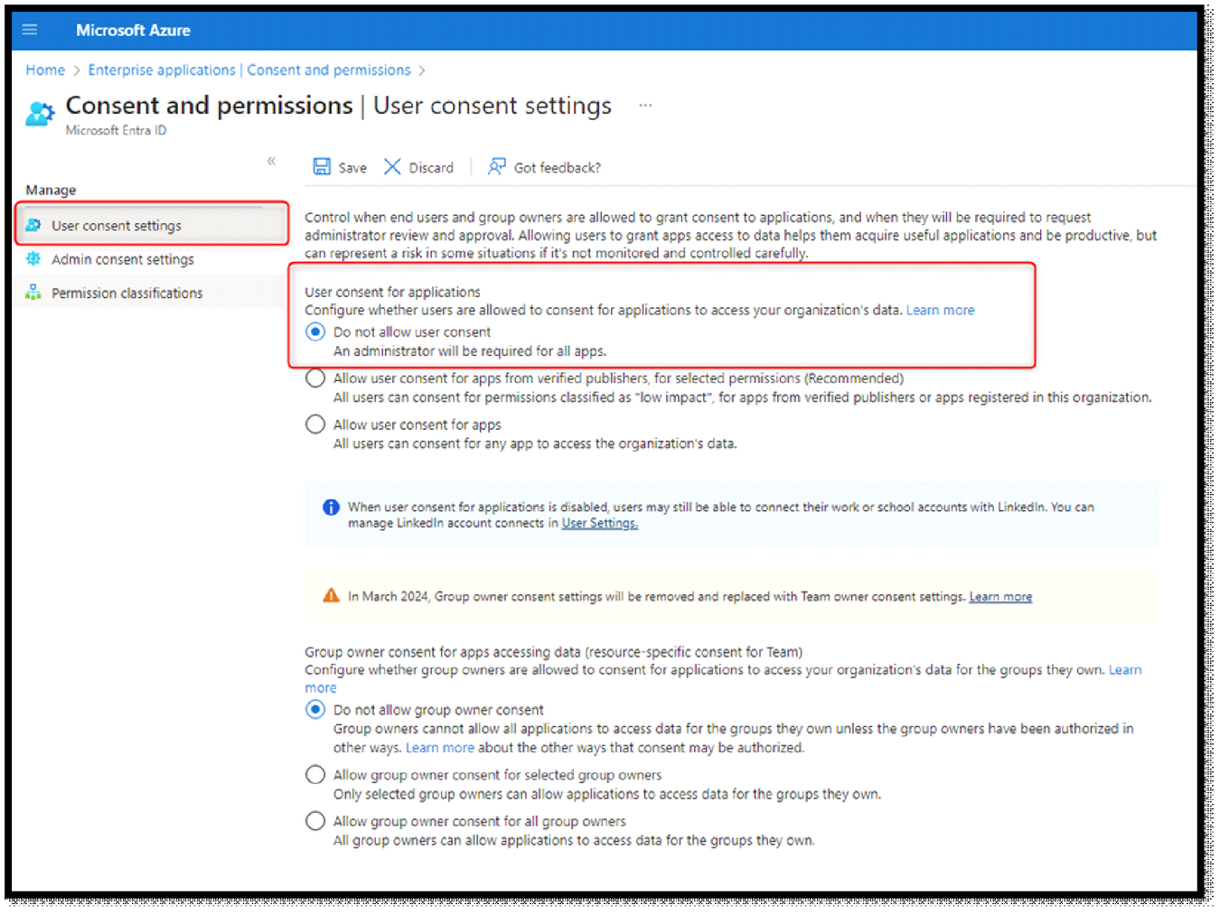Go to Home breadcrumb link
The image size is (1220, 914).
45,70
